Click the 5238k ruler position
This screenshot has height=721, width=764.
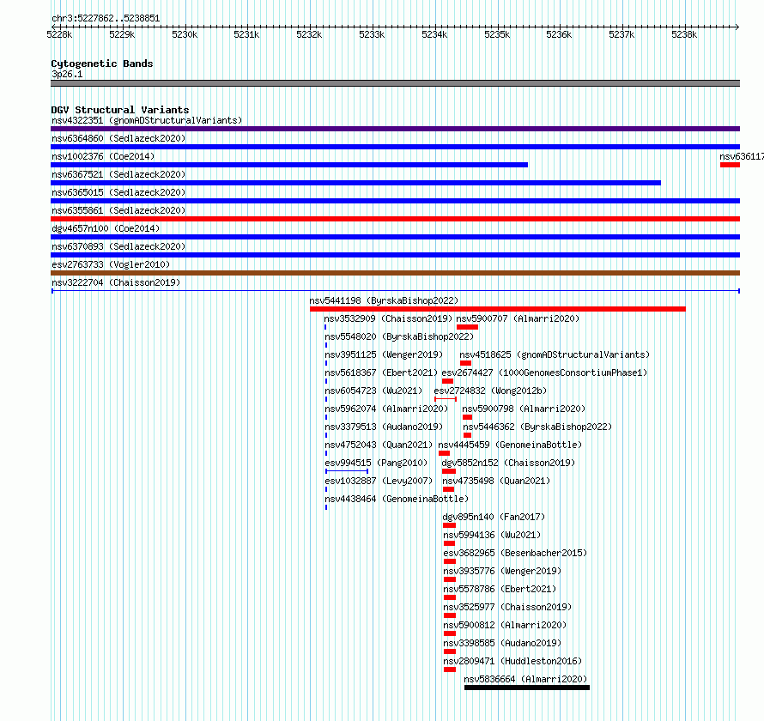(684, 34)
